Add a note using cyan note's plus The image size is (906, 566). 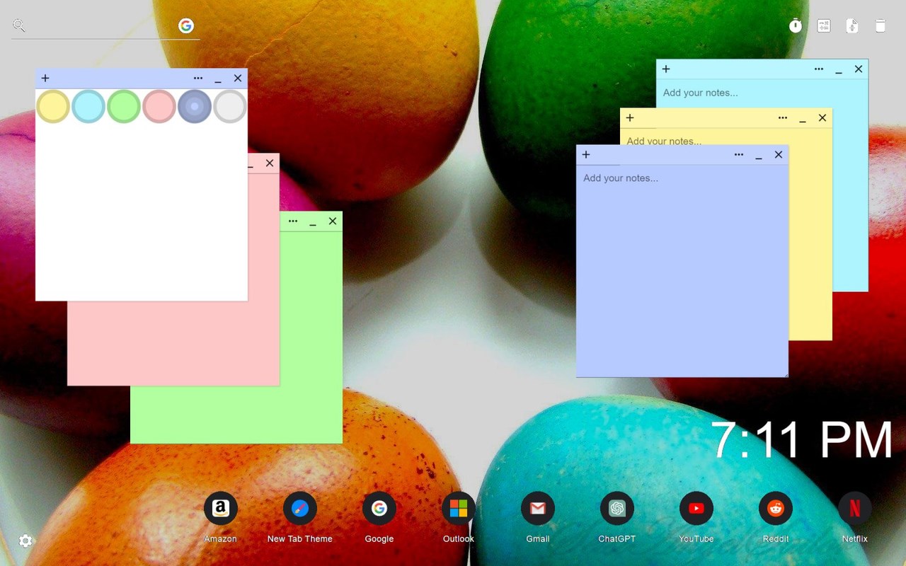point(666,69)
